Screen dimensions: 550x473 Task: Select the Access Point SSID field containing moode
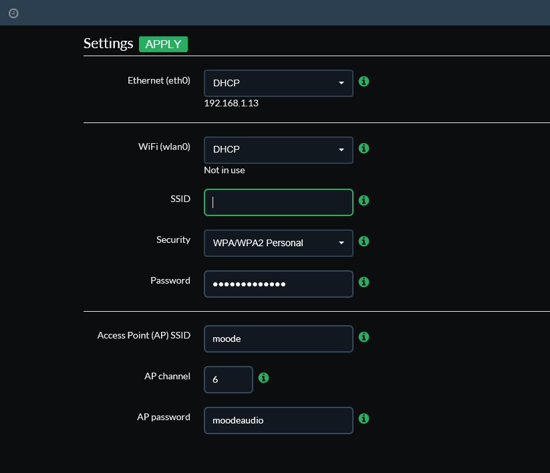click(x=279, y=339)
